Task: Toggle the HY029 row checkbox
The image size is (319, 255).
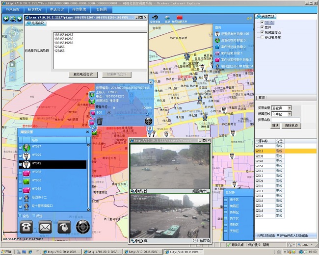Action: [x=20, y=156]
